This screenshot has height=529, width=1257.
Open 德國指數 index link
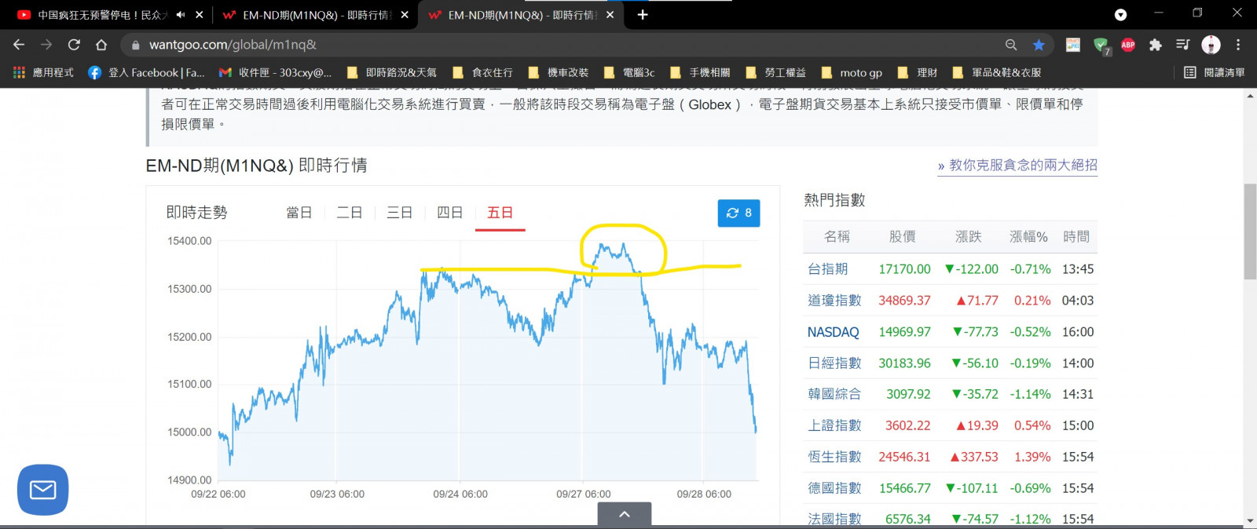click(x=834, y=488)
